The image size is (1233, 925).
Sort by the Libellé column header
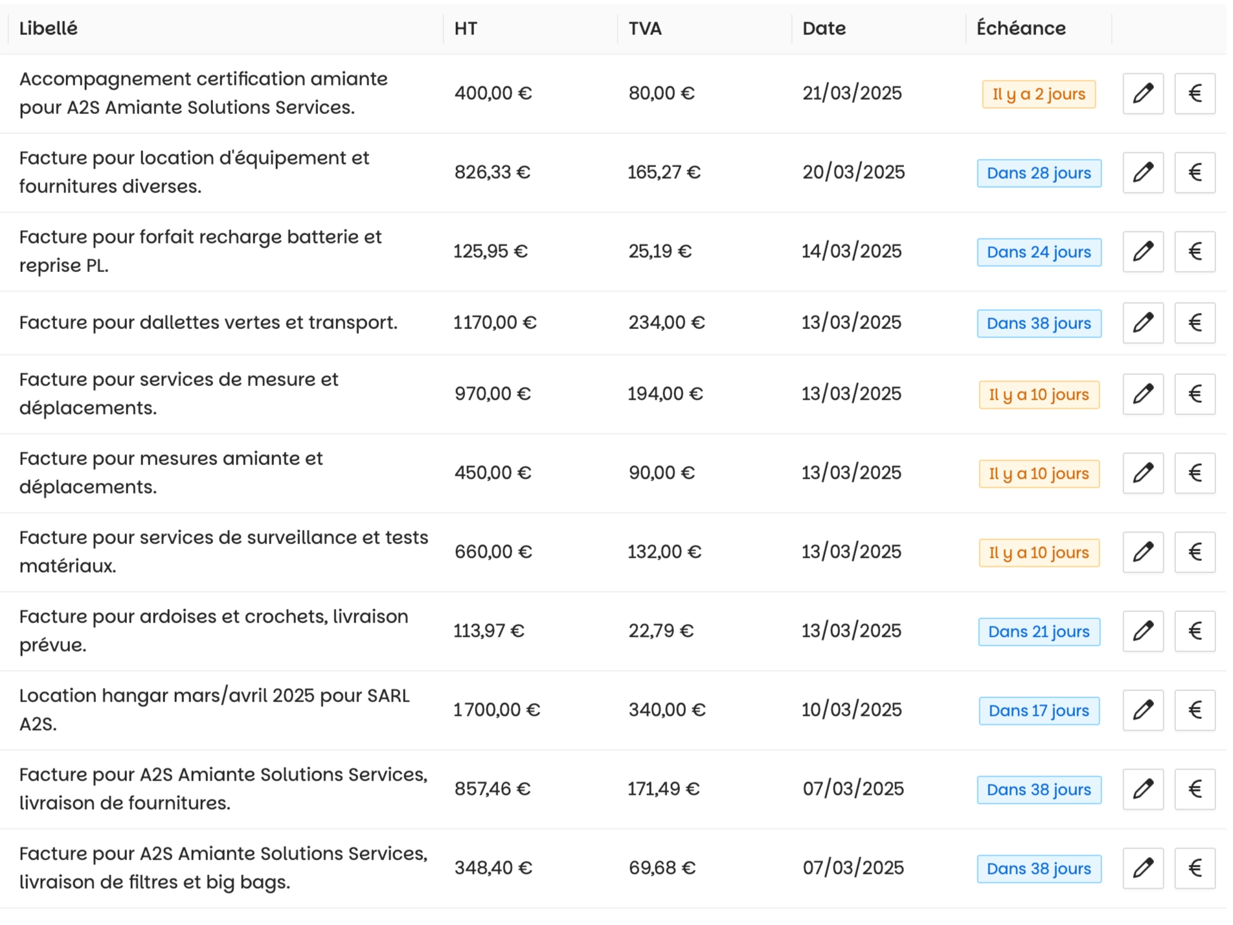49,29
